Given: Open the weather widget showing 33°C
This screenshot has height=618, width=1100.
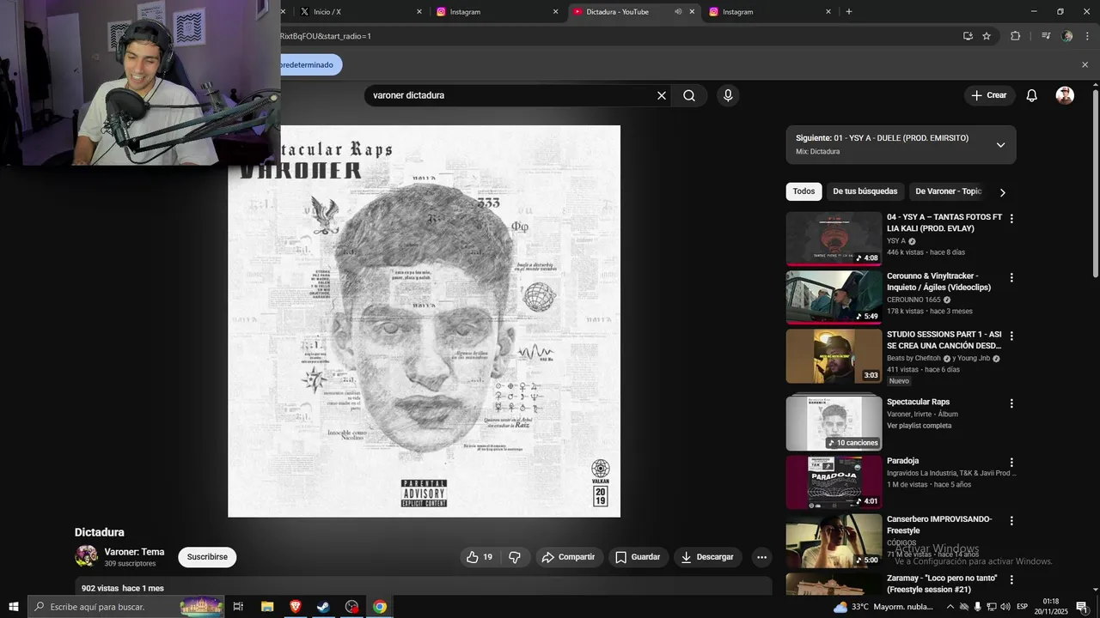Looking at the screenshot, I should (x=883, y=607).
